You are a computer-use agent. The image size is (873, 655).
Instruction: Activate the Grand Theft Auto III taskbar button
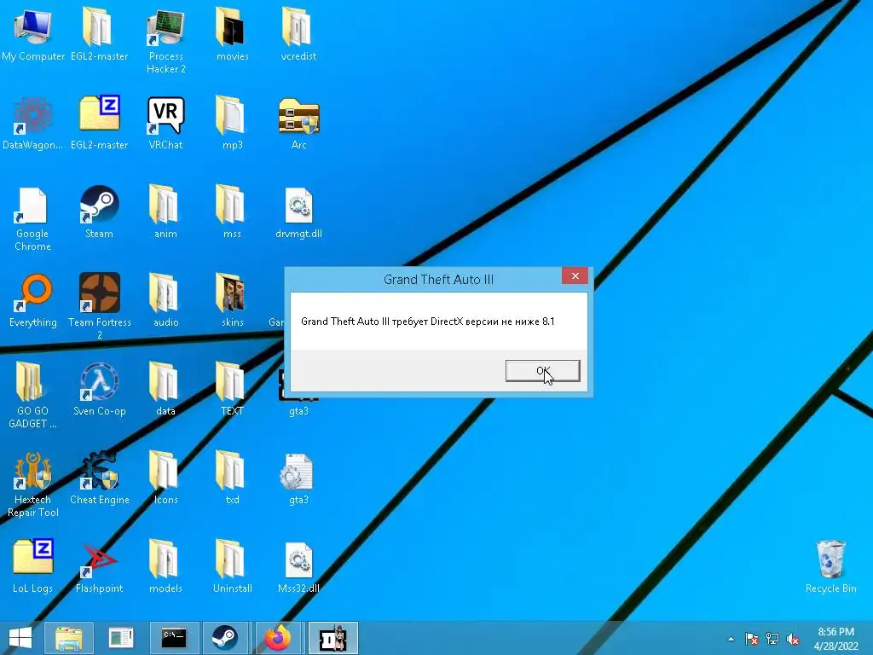[332, 638]
